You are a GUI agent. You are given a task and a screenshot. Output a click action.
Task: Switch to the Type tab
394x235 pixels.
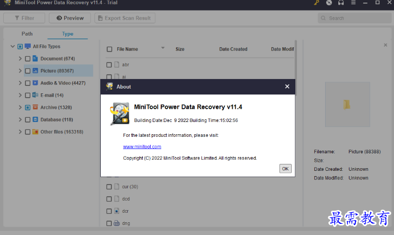click(67, 33)
